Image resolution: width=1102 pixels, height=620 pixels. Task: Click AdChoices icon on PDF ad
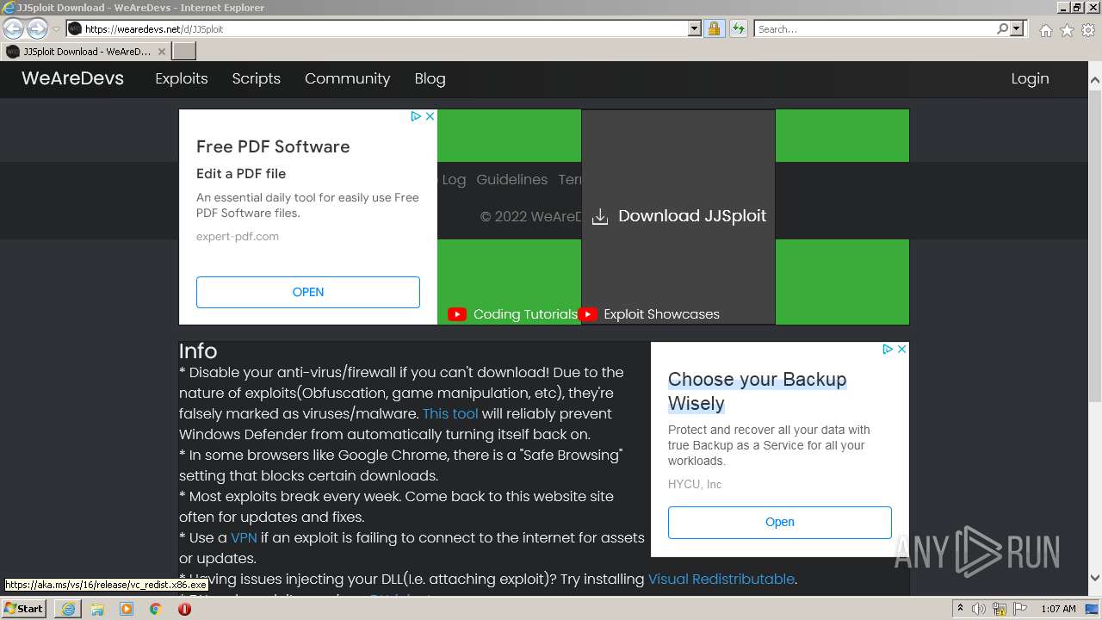pyautogui.click(x=416, y=116)
